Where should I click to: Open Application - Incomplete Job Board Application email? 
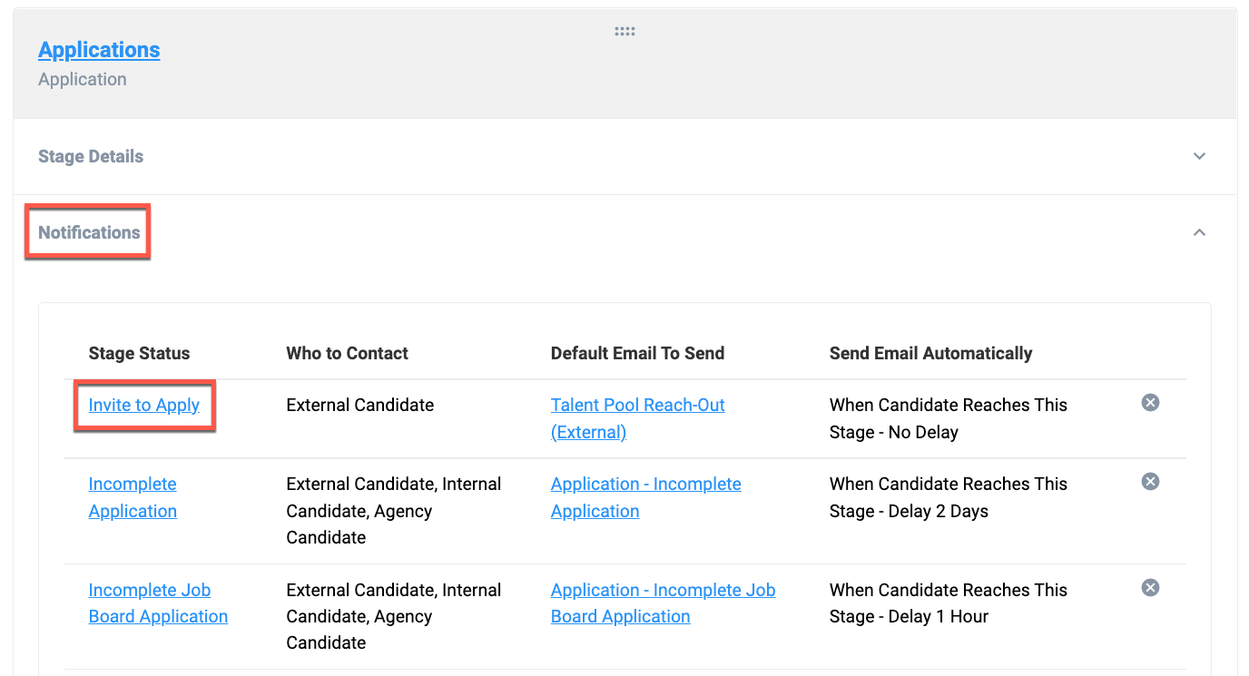(663, 603)
